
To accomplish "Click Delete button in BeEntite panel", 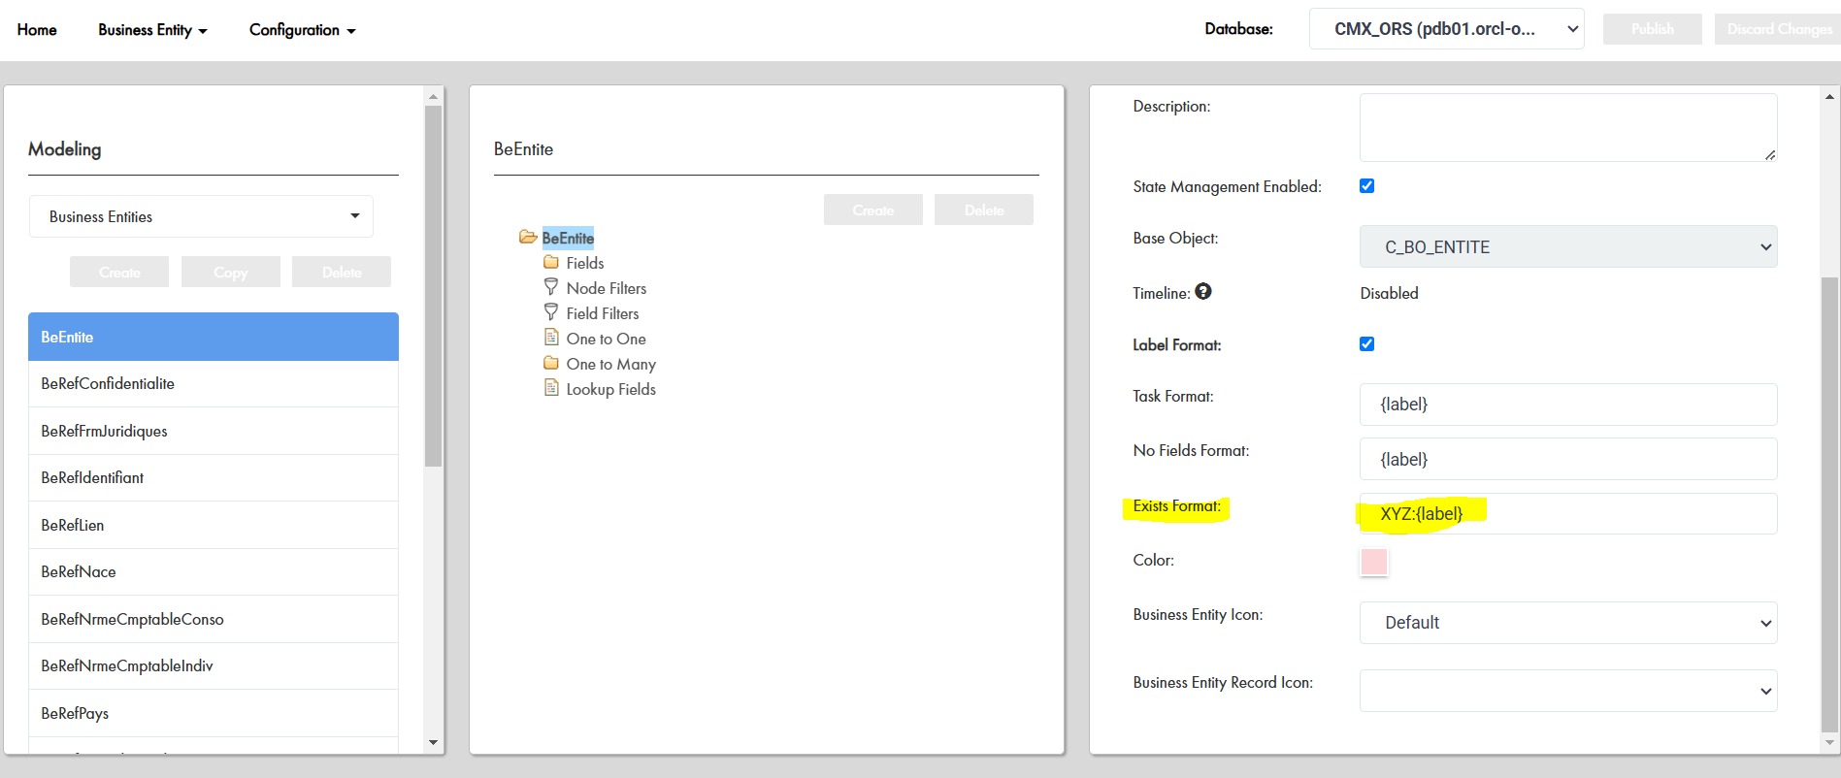I will 984,210.
